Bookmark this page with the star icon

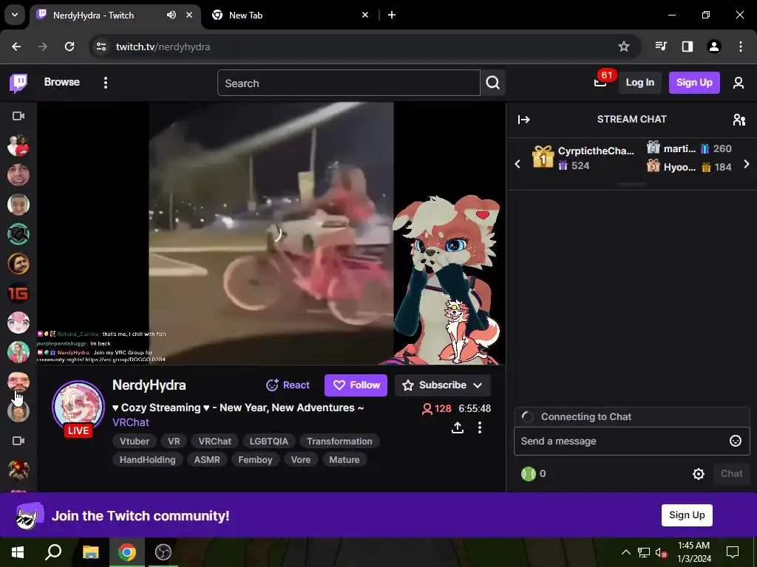[624, 47]
